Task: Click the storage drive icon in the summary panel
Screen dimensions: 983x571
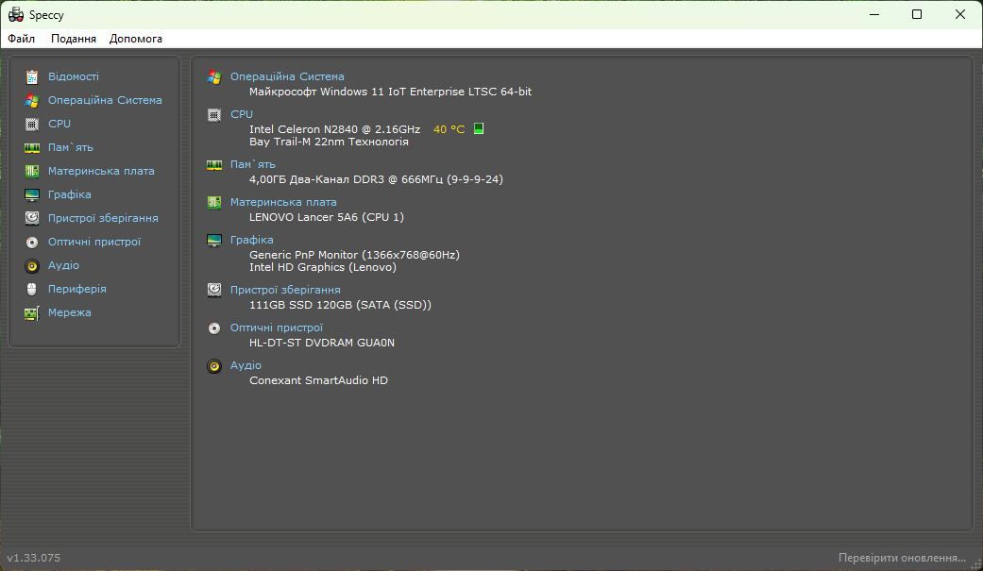Action: click(x=214, y=290)
